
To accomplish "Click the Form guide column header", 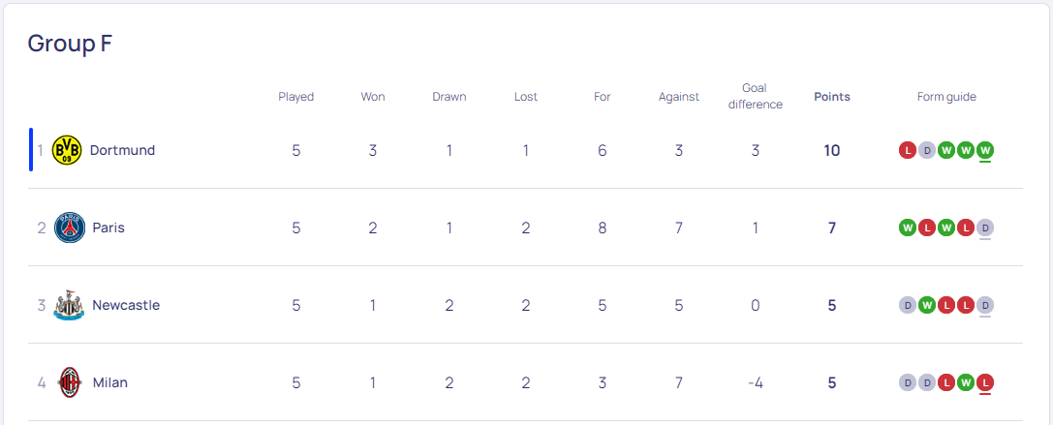I will click(946, 97).
